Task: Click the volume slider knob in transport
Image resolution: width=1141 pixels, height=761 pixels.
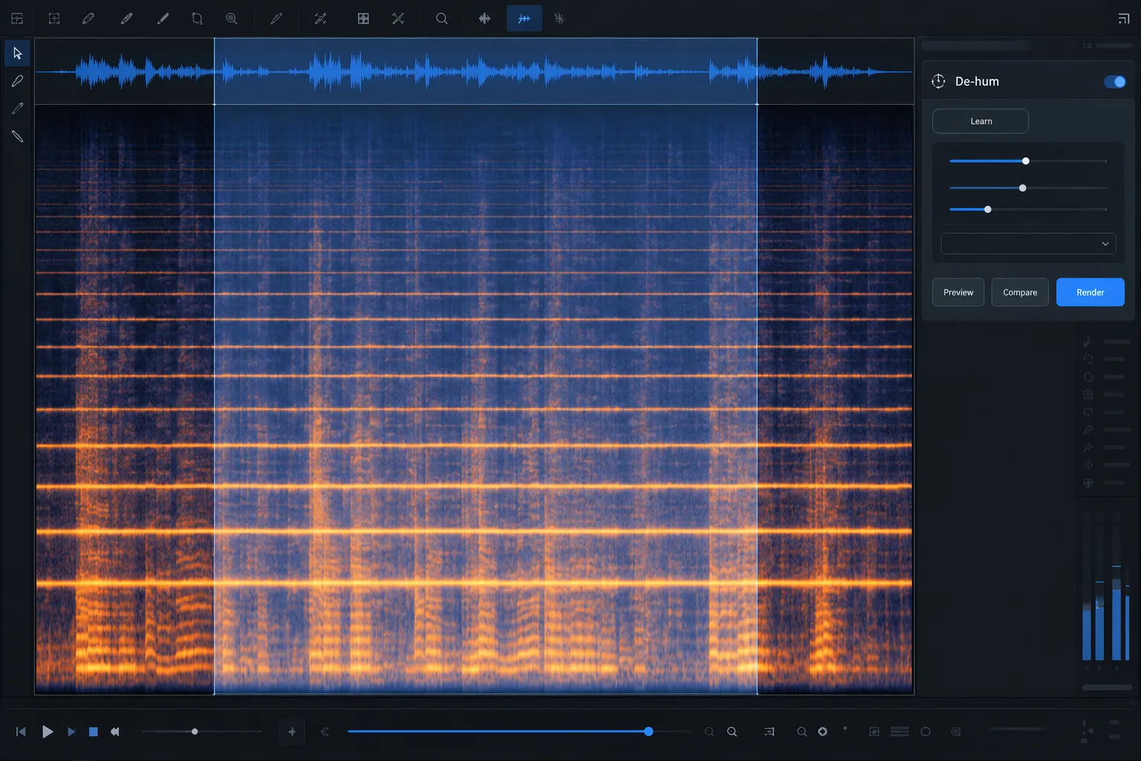Action: point(195,732)
